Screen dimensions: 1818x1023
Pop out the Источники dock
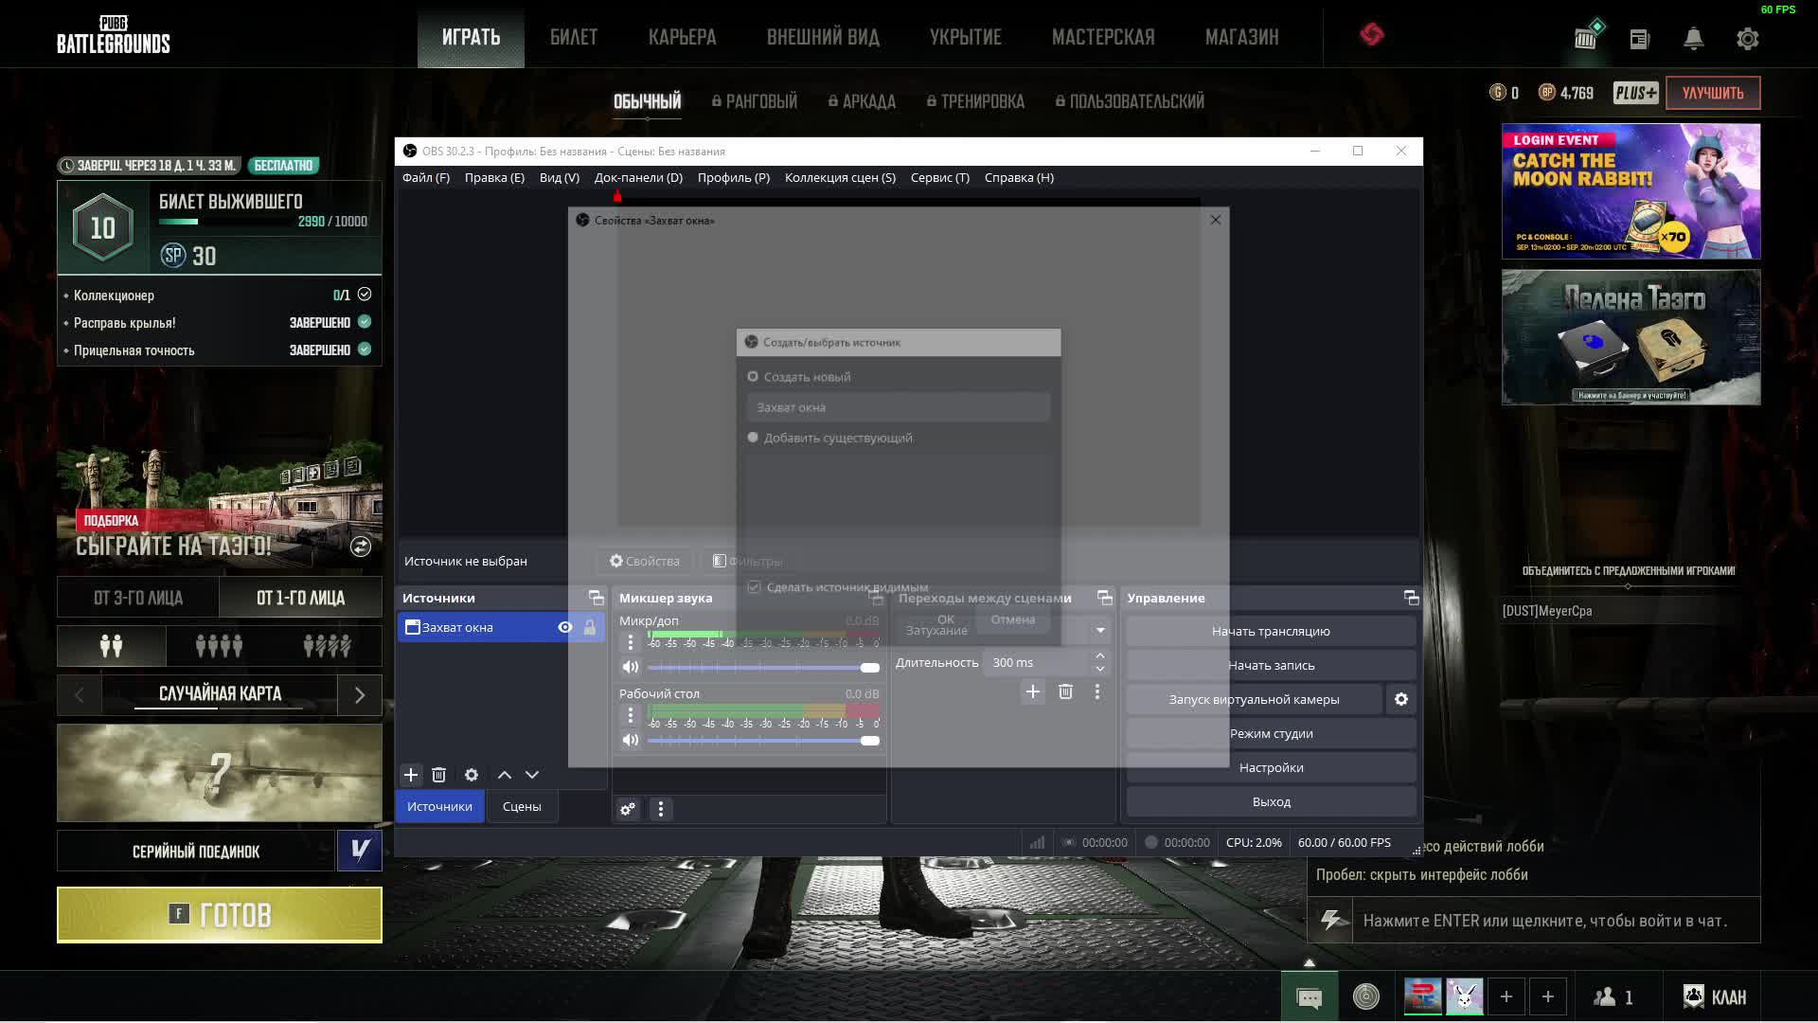coord(596,598)
